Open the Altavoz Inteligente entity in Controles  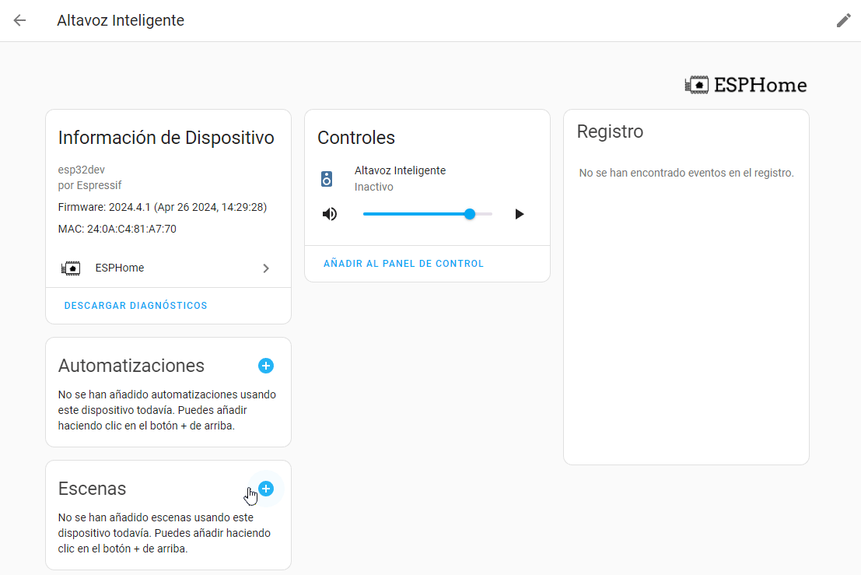(x=400, y=170)
